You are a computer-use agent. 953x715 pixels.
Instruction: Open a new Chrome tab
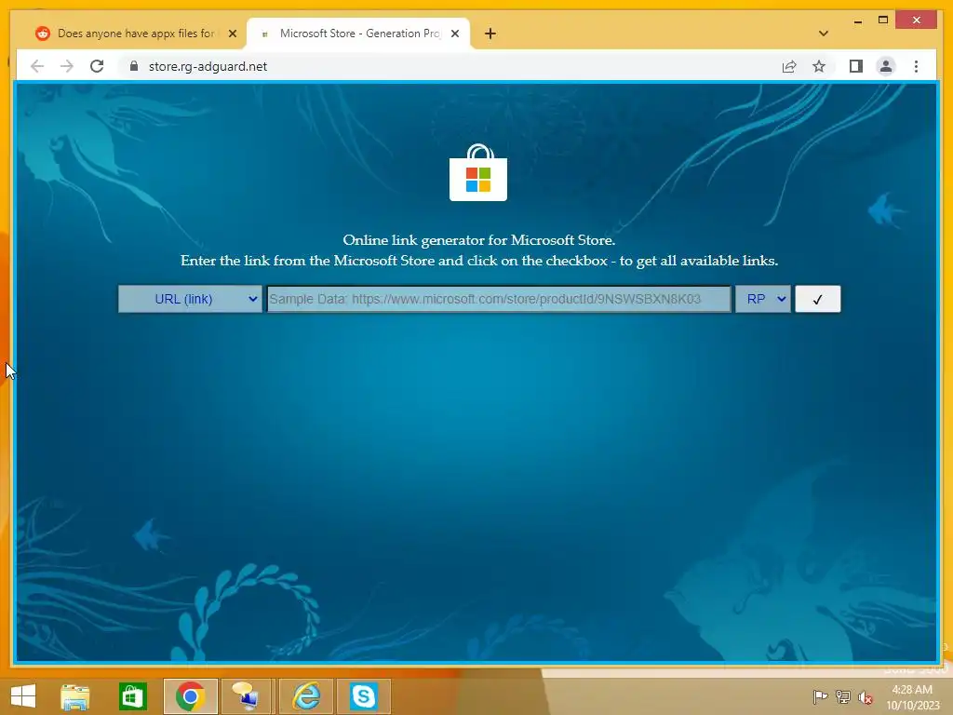click(490, 34)
